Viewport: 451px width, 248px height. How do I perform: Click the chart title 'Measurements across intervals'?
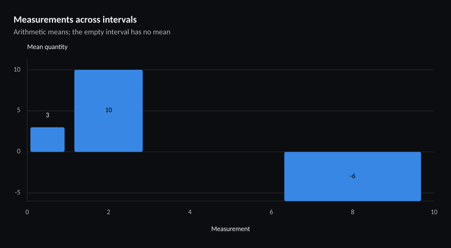coord(75,20)
